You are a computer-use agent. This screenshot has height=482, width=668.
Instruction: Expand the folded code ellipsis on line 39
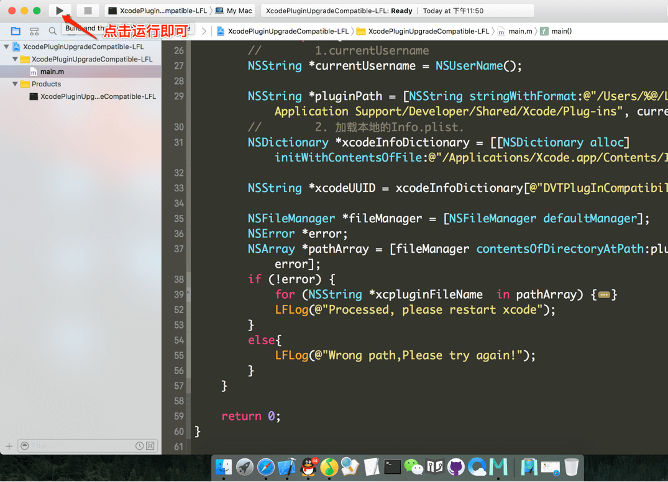pyautogui.click(x=604, y=294)
